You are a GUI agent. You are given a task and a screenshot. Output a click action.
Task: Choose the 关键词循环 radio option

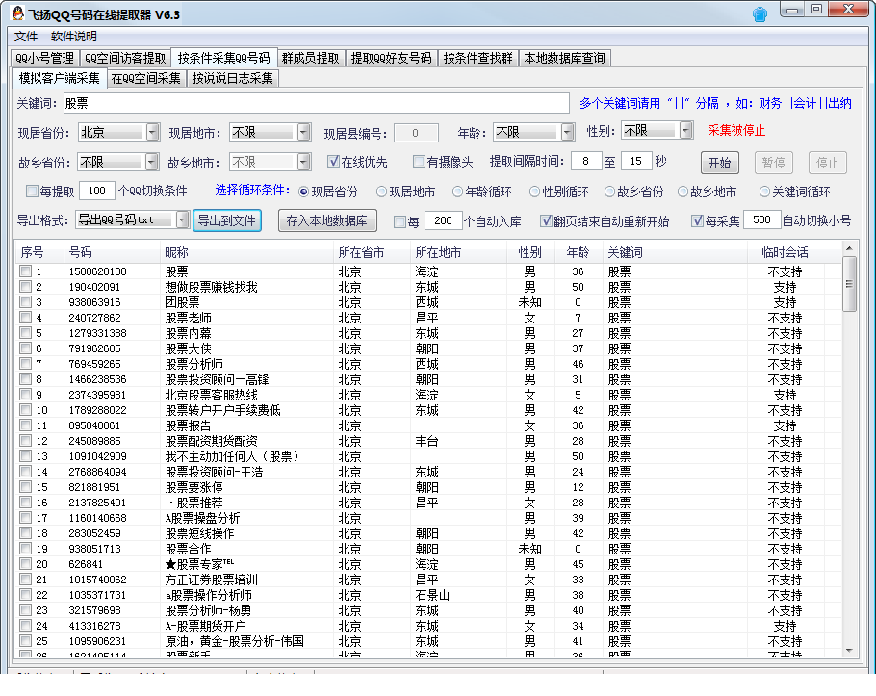(764, 192)
